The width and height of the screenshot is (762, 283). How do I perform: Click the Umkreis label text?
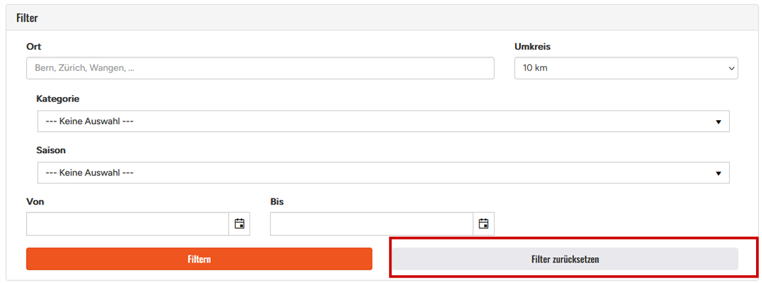tap(532, 47)
